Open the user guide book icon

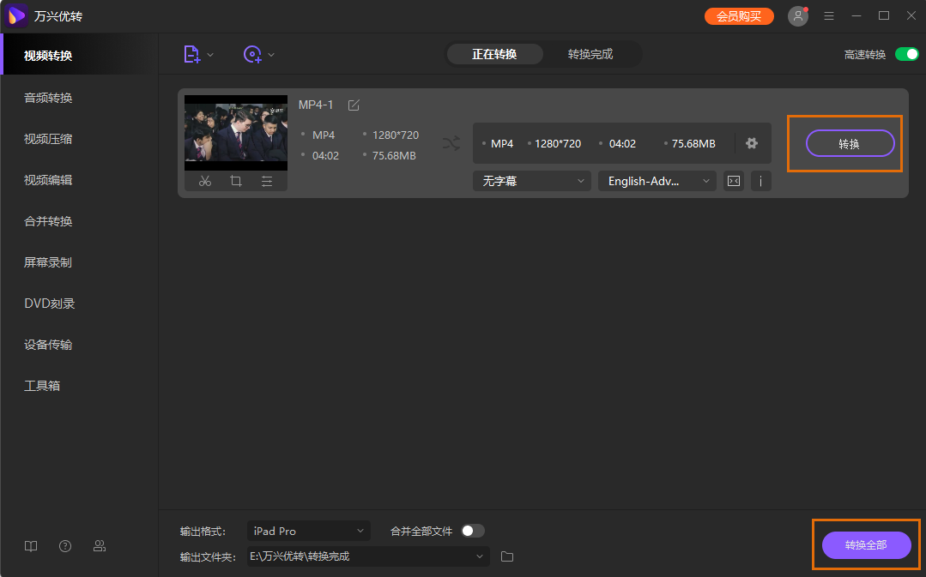pyautogui.click(x=31, y=546)
